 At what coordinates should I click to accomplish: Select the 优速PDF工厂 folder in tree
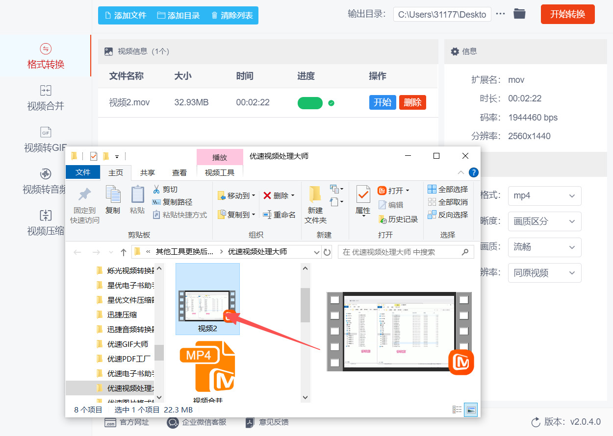128,359
